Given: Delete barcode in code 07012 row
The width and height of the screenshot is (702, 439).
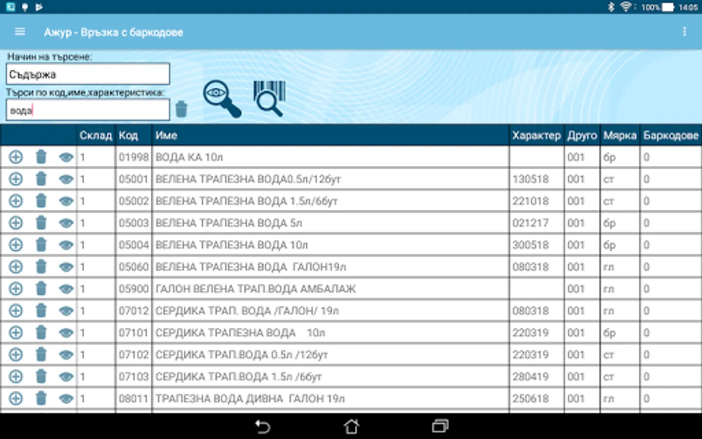Looking at the screenshot, I should [x=41, y=311].
